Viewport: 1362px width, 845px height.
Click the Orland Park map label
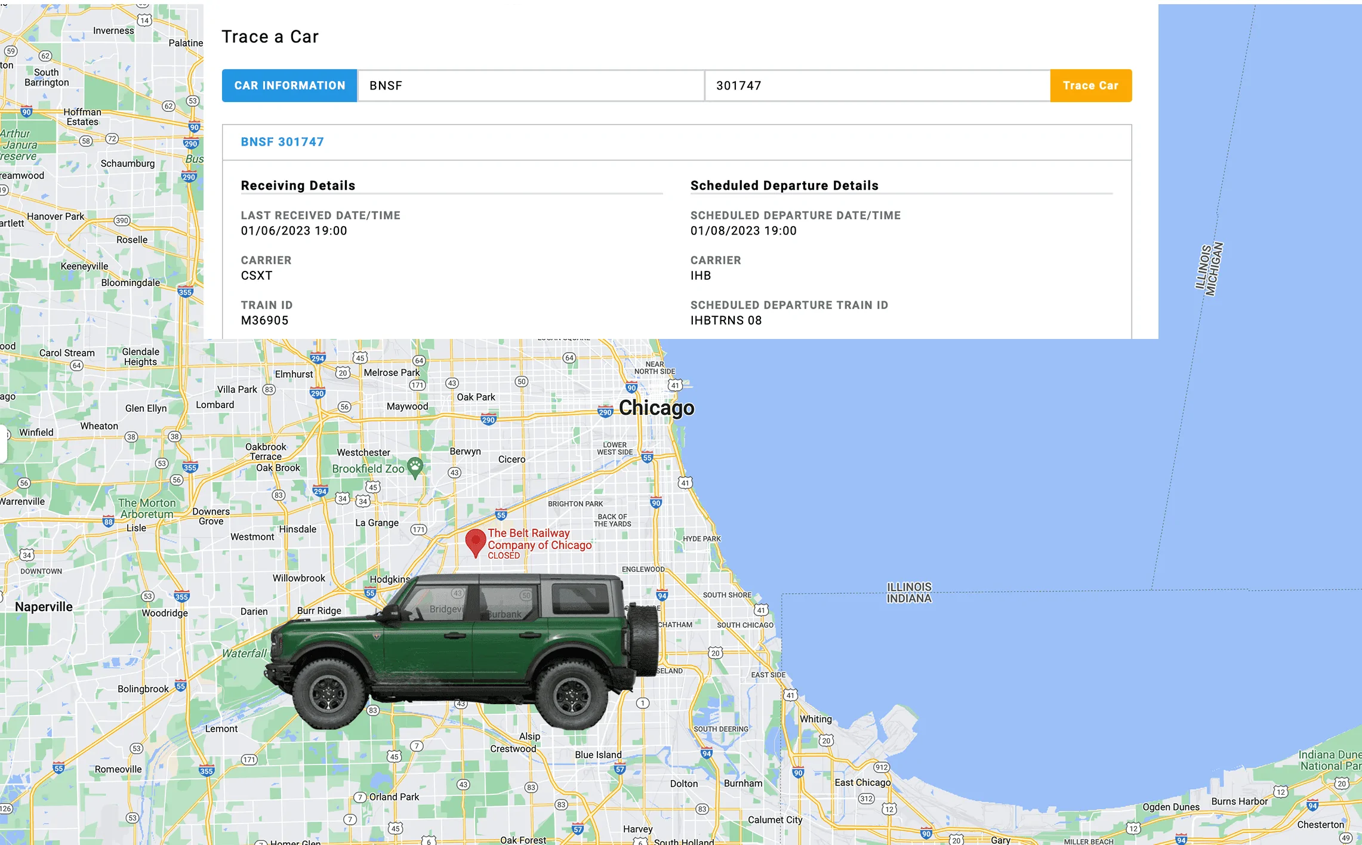coord(394,797)
